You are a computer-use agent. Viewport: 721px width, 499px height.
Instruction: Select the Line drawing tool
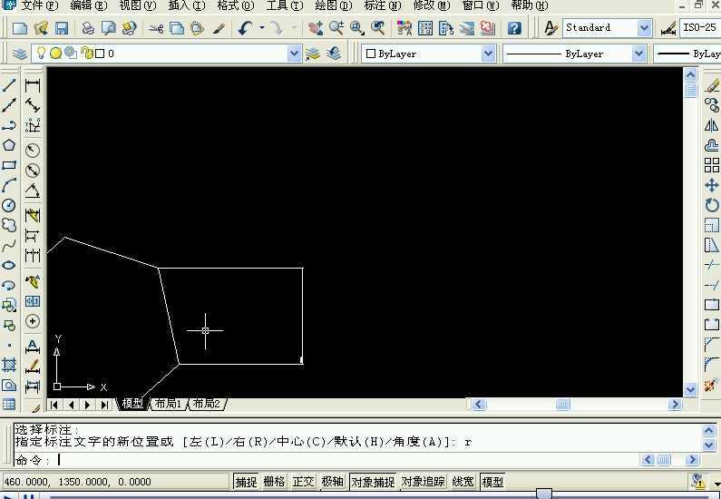click(x=9, y=84)
